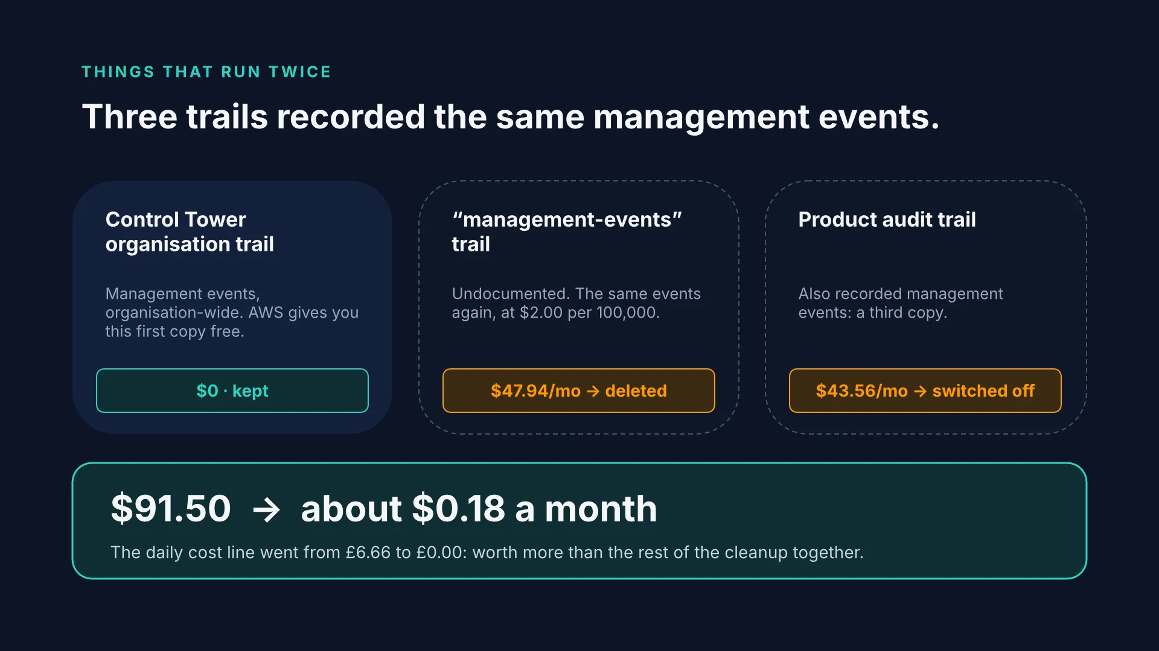The image size is (1159, 651).
Task: Click the "management-events" trail card title
Action: [x=567, y=231]
